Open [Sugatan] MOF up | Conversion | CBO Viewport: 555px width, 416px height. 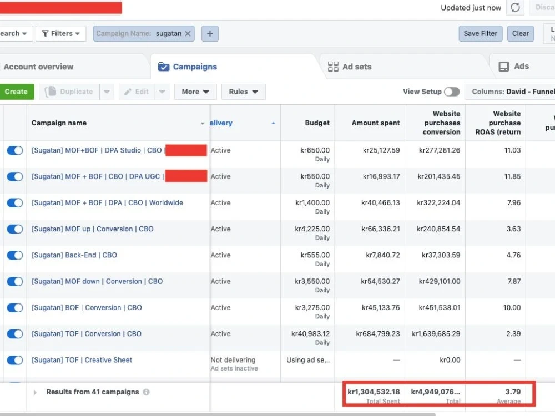[92, 229]
